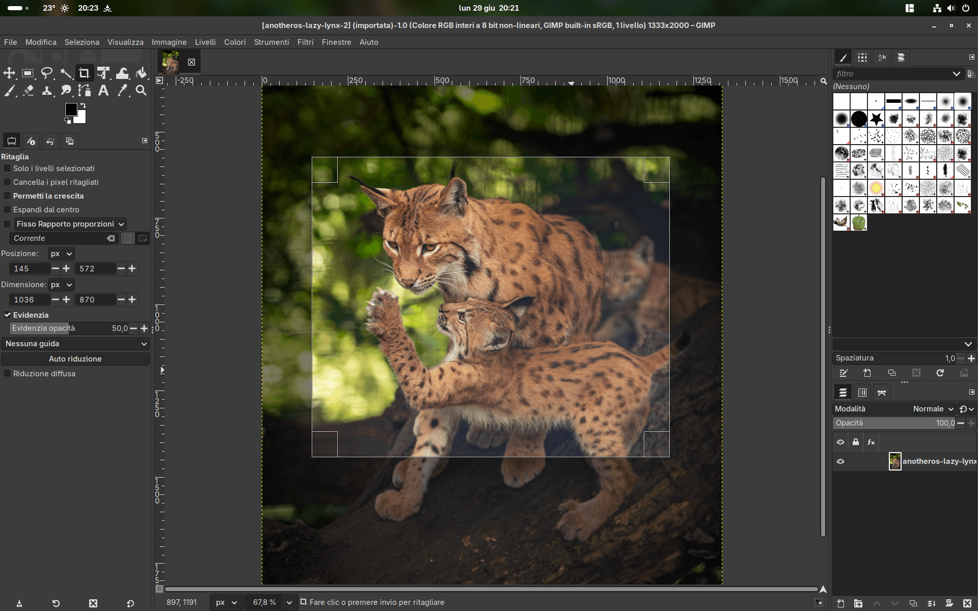Viewport: 978px width, 611px height.
Task: Select the Paths tool
Action: tap(85, 91)
